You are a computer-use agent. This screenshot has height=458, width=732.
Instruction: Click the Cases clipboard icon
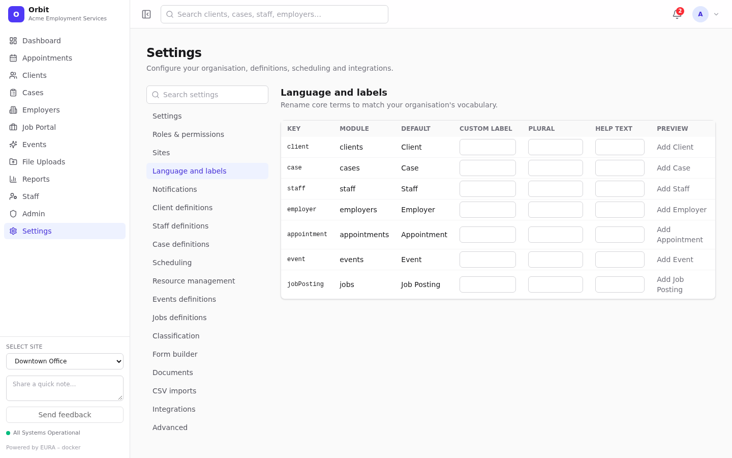point(13,93)
